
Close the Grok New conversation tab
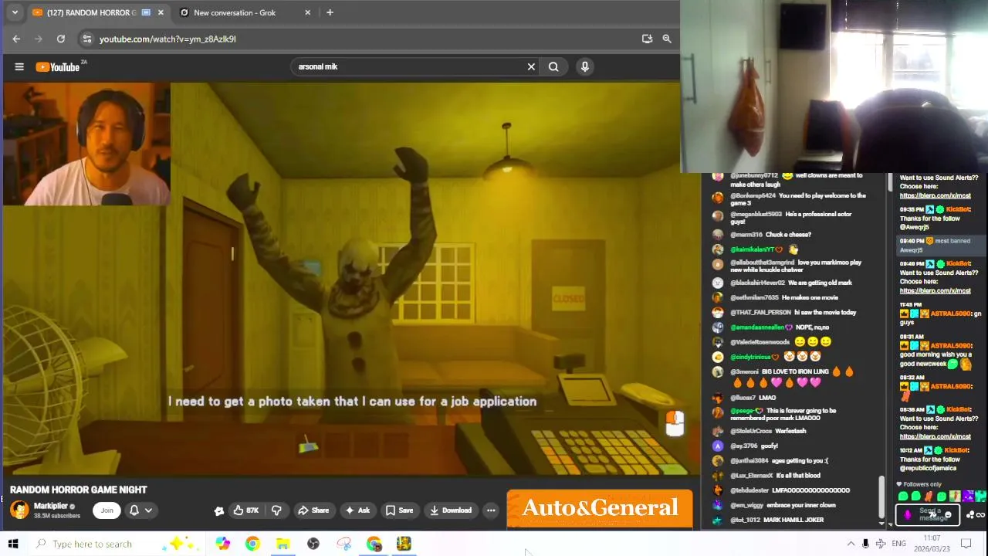308,12
